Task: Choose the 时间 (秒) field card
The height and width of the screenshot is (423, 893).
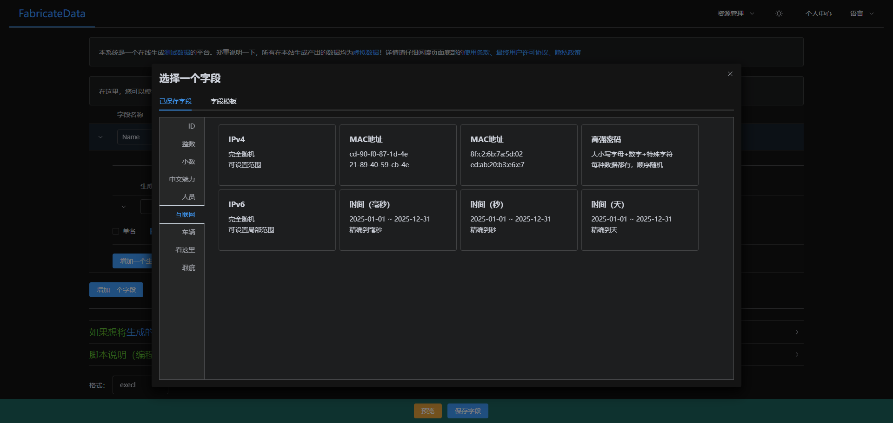Action: 519,220
